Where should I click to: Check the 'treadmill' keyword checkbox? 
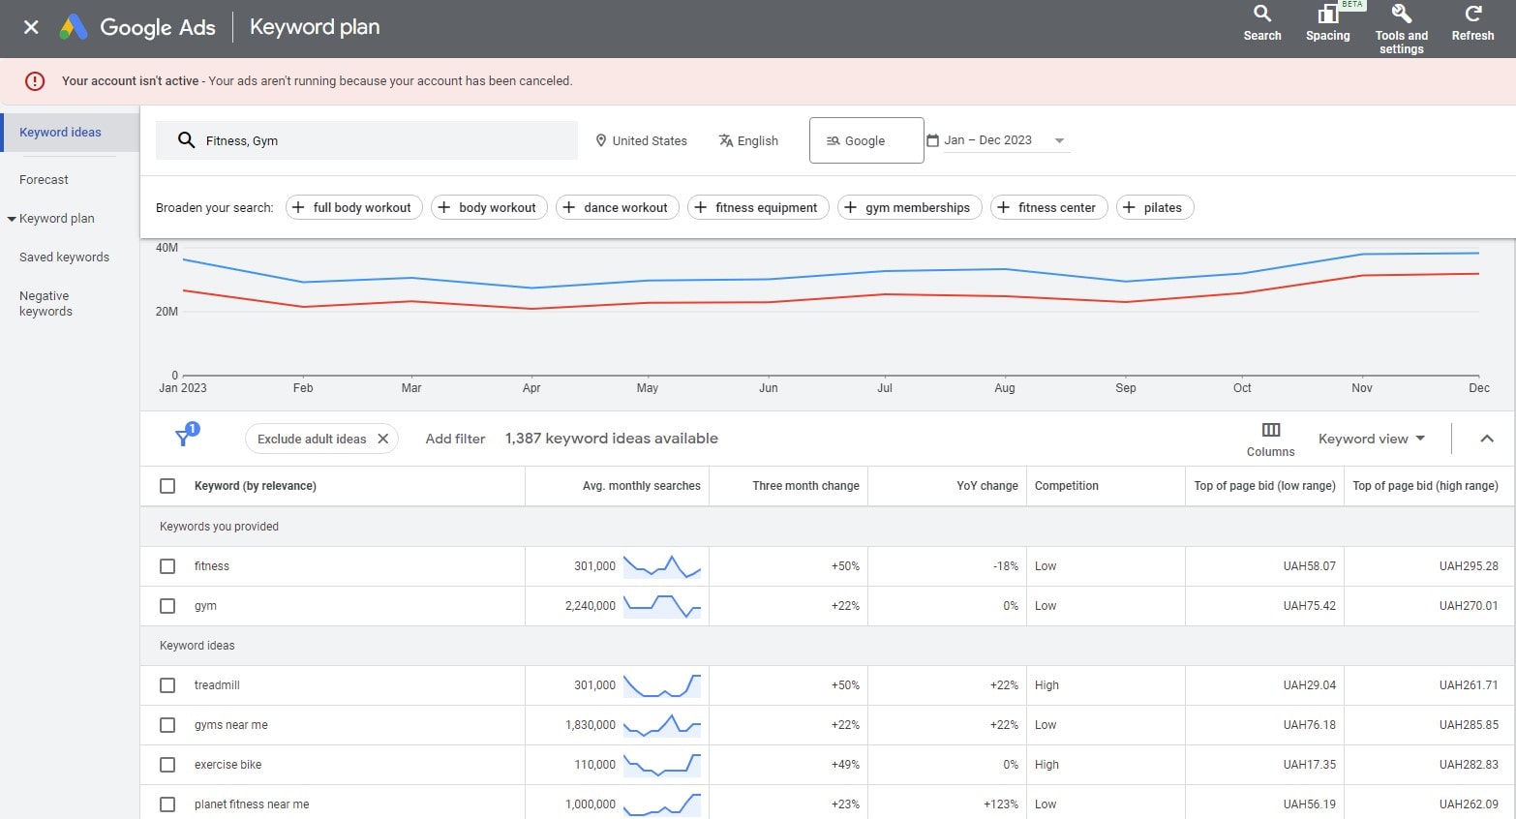[167, 685]
